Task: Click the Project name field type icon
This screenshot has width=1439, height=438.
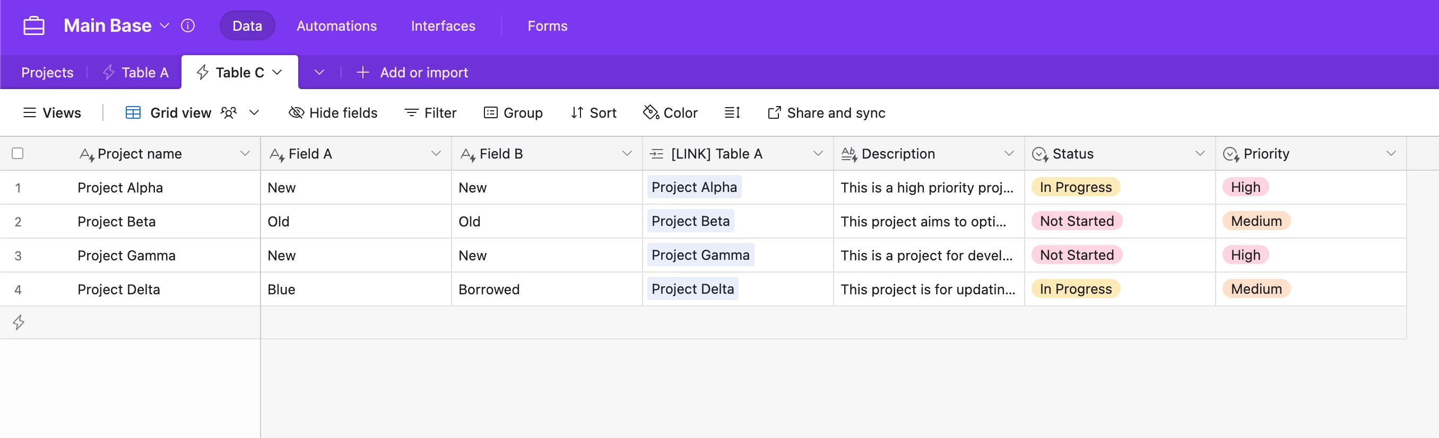Action: (86, 154)
